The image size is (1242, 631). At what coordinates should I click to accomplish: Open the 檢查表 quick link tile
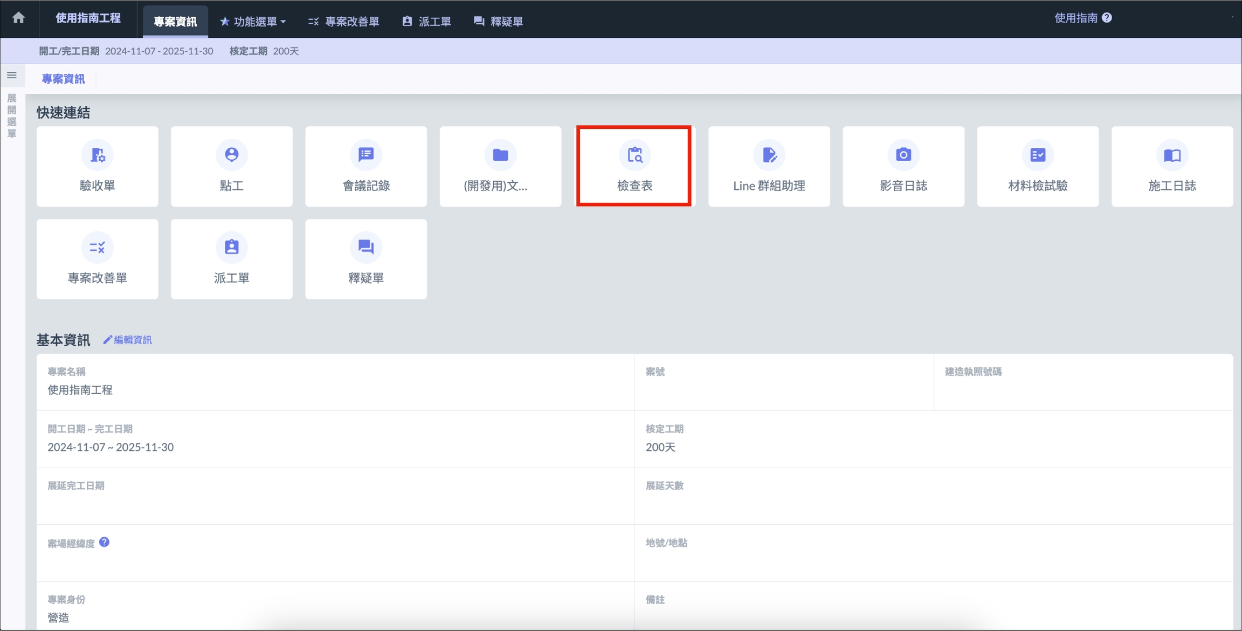(634, 167)
